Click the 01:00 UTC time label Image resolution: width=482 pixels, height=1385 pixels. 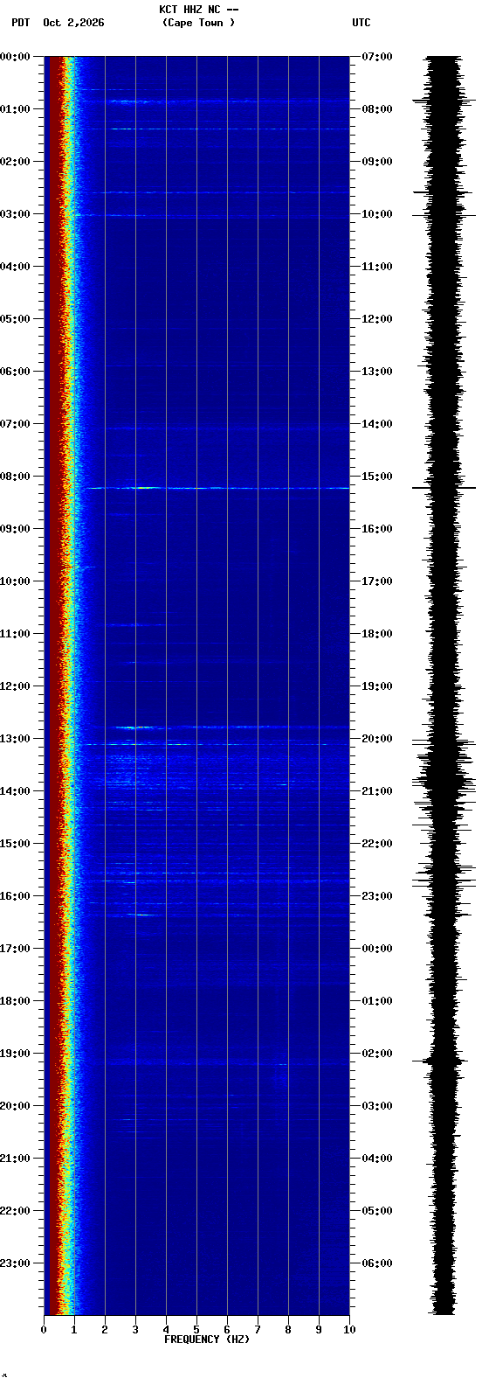[x=377, y=1001]
